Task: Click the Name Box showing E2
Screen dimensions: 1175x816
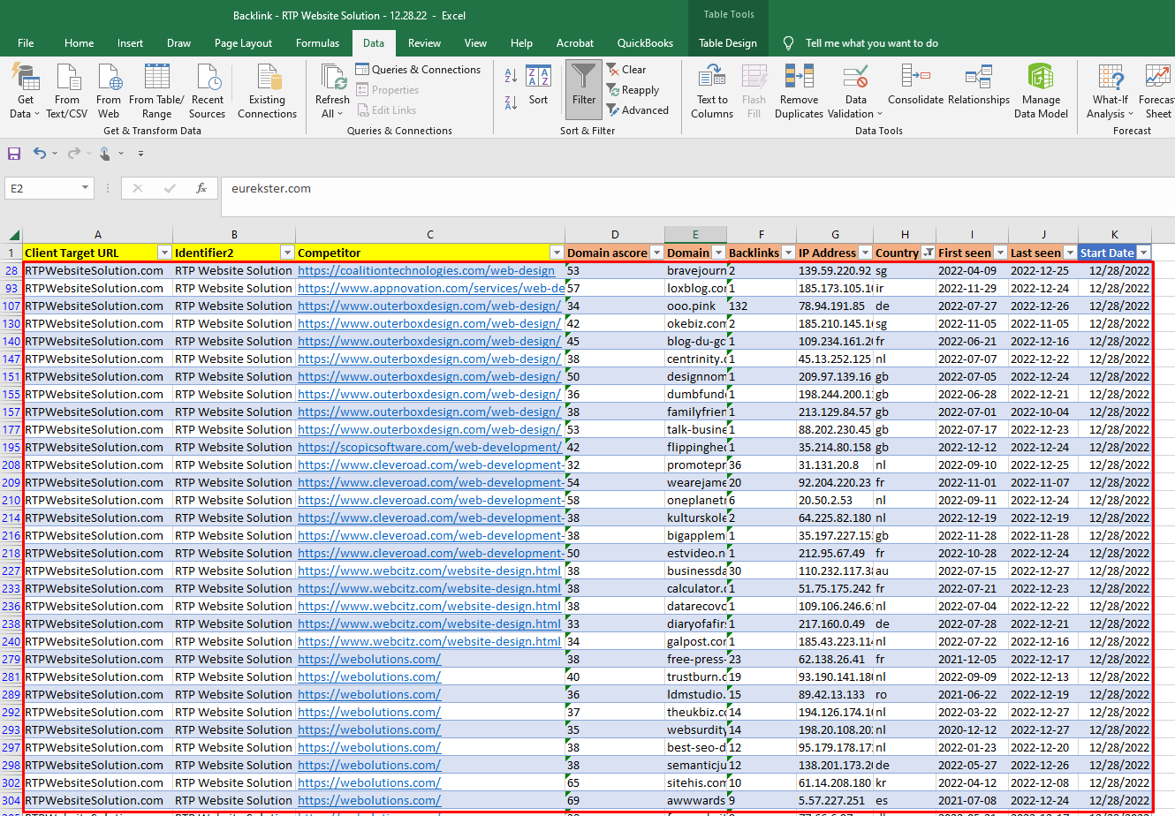Action: [x=42, y=188]
